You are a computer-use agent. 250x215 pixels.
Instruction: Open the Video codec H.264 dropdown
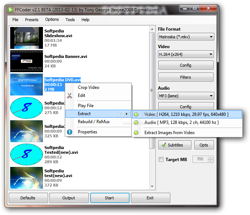pyautogui.click(x=186, y=54)
